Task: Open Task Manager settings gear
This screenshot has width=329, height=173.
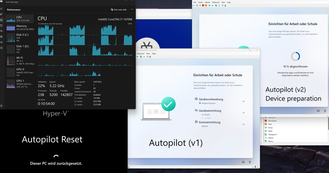Action: point(1,106)
